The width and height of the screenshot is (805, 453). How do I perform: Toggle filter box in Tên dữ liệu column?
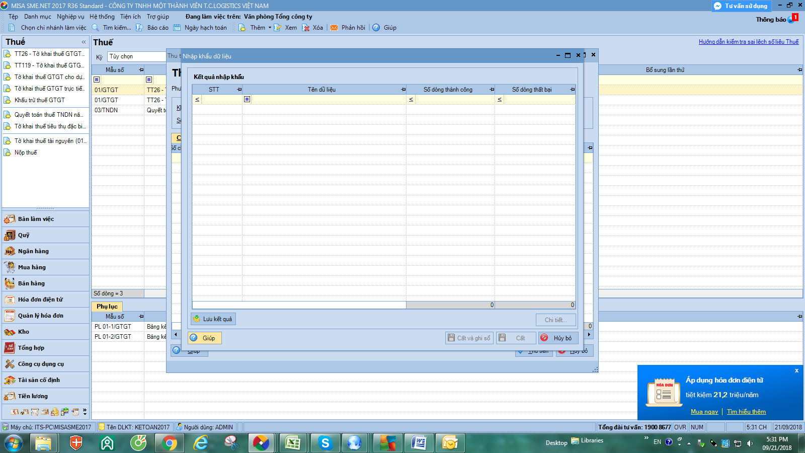click(247, 99)
